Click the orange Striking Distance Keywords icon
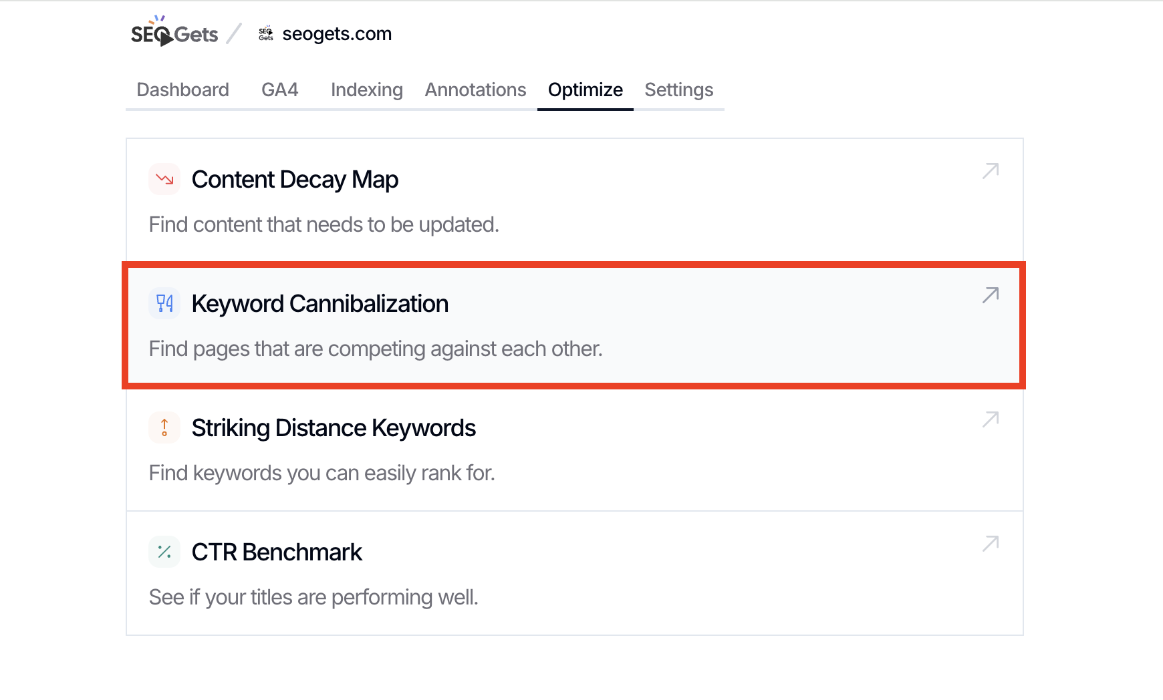 pyautogui.click(x=164, y=427)
